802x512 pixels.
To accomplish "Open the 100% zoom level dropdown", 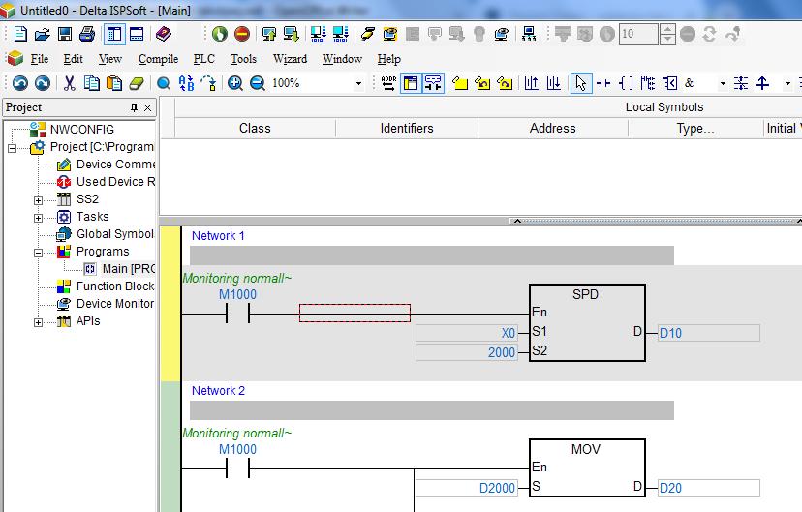I will coord(358,83).
